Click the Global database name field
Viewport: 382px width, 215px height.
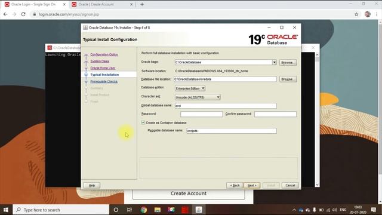click(x=226, y=106)
